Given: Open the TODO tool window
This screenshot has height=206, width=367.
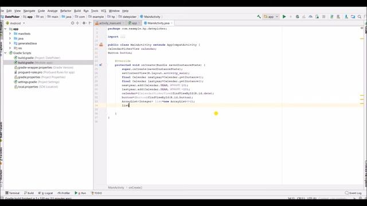Looking at the screenshot, I should 96,193.
